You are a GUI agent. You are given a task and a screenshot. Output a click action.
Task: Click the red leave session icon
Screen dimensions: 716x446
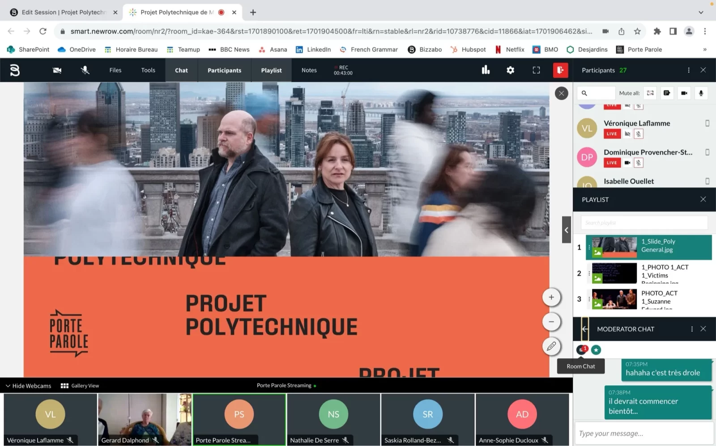(x=560, y=70)
